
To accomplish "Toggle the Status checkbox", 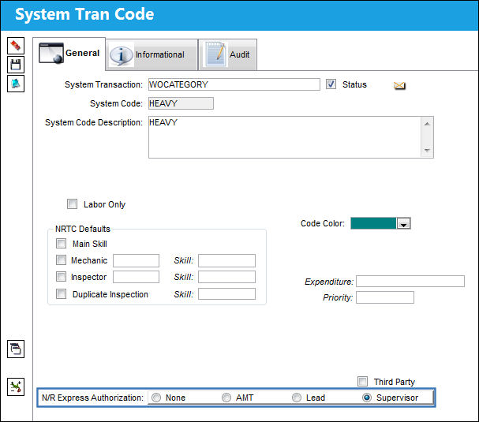I will [x=331, y=84].
